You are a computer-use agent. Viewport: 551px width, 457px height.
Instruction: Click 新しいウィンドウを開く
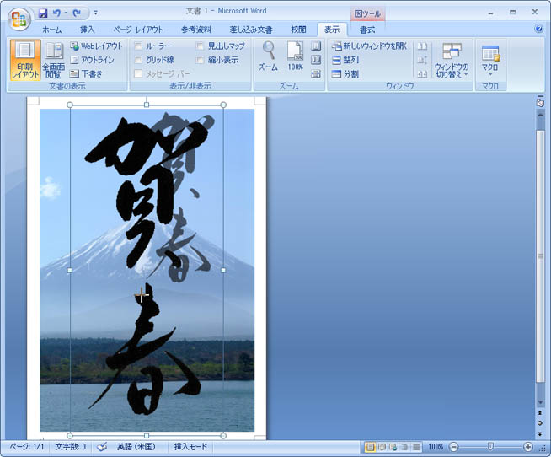tap(368, 46)
